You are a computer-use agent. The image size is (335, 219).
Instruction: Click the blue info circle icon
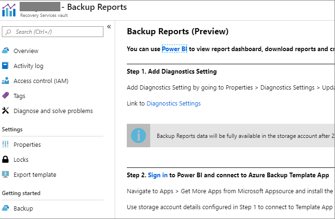[x=138, y=136]
